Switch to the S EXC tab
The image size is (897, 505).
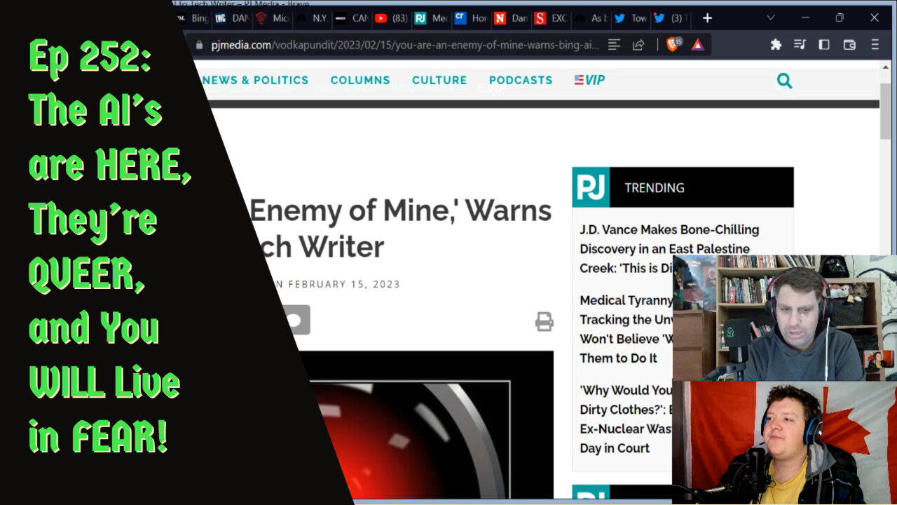(551, 18)
